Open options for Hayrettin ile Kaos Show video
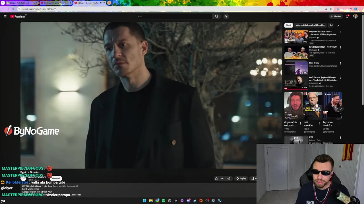The height and width of the screenshot is (204, 364). [340, 32]
